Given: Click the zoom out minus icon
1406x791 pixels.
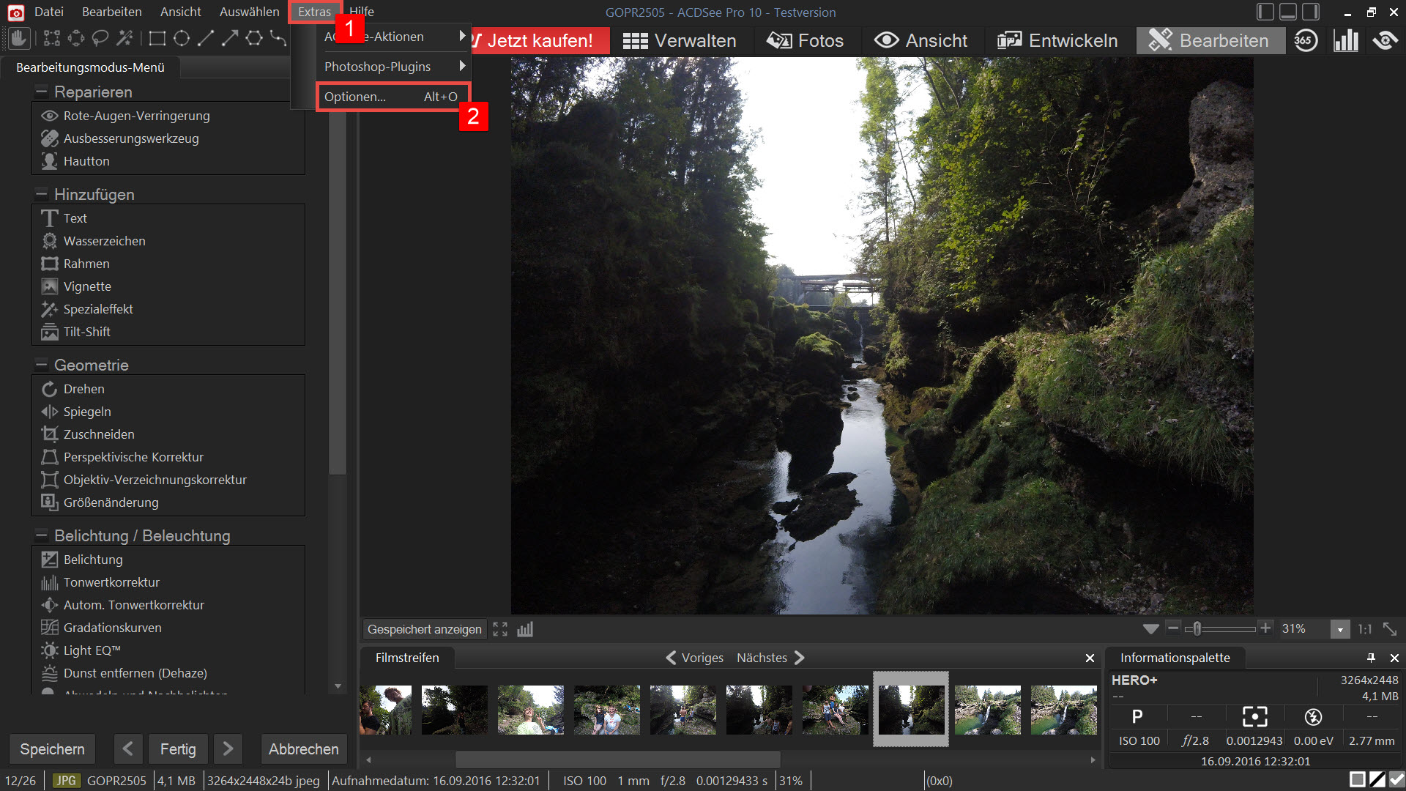Looking at the screenshot, I should click(1173, 628).
